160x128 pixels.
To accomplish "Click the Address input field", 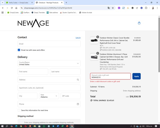I will (49, 79).
